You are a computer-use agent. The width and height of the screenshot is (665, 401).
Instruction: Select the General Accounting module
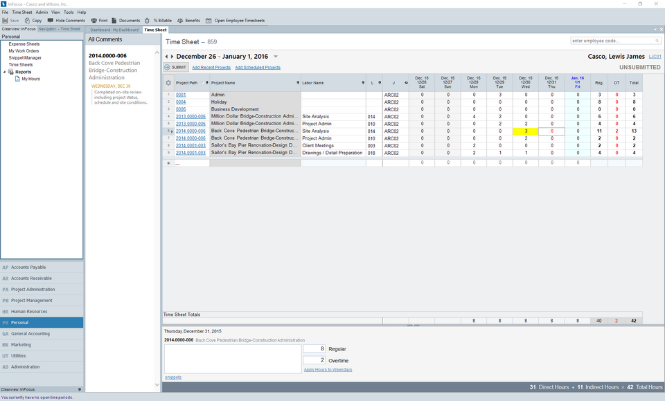click(x=42, y=334)
